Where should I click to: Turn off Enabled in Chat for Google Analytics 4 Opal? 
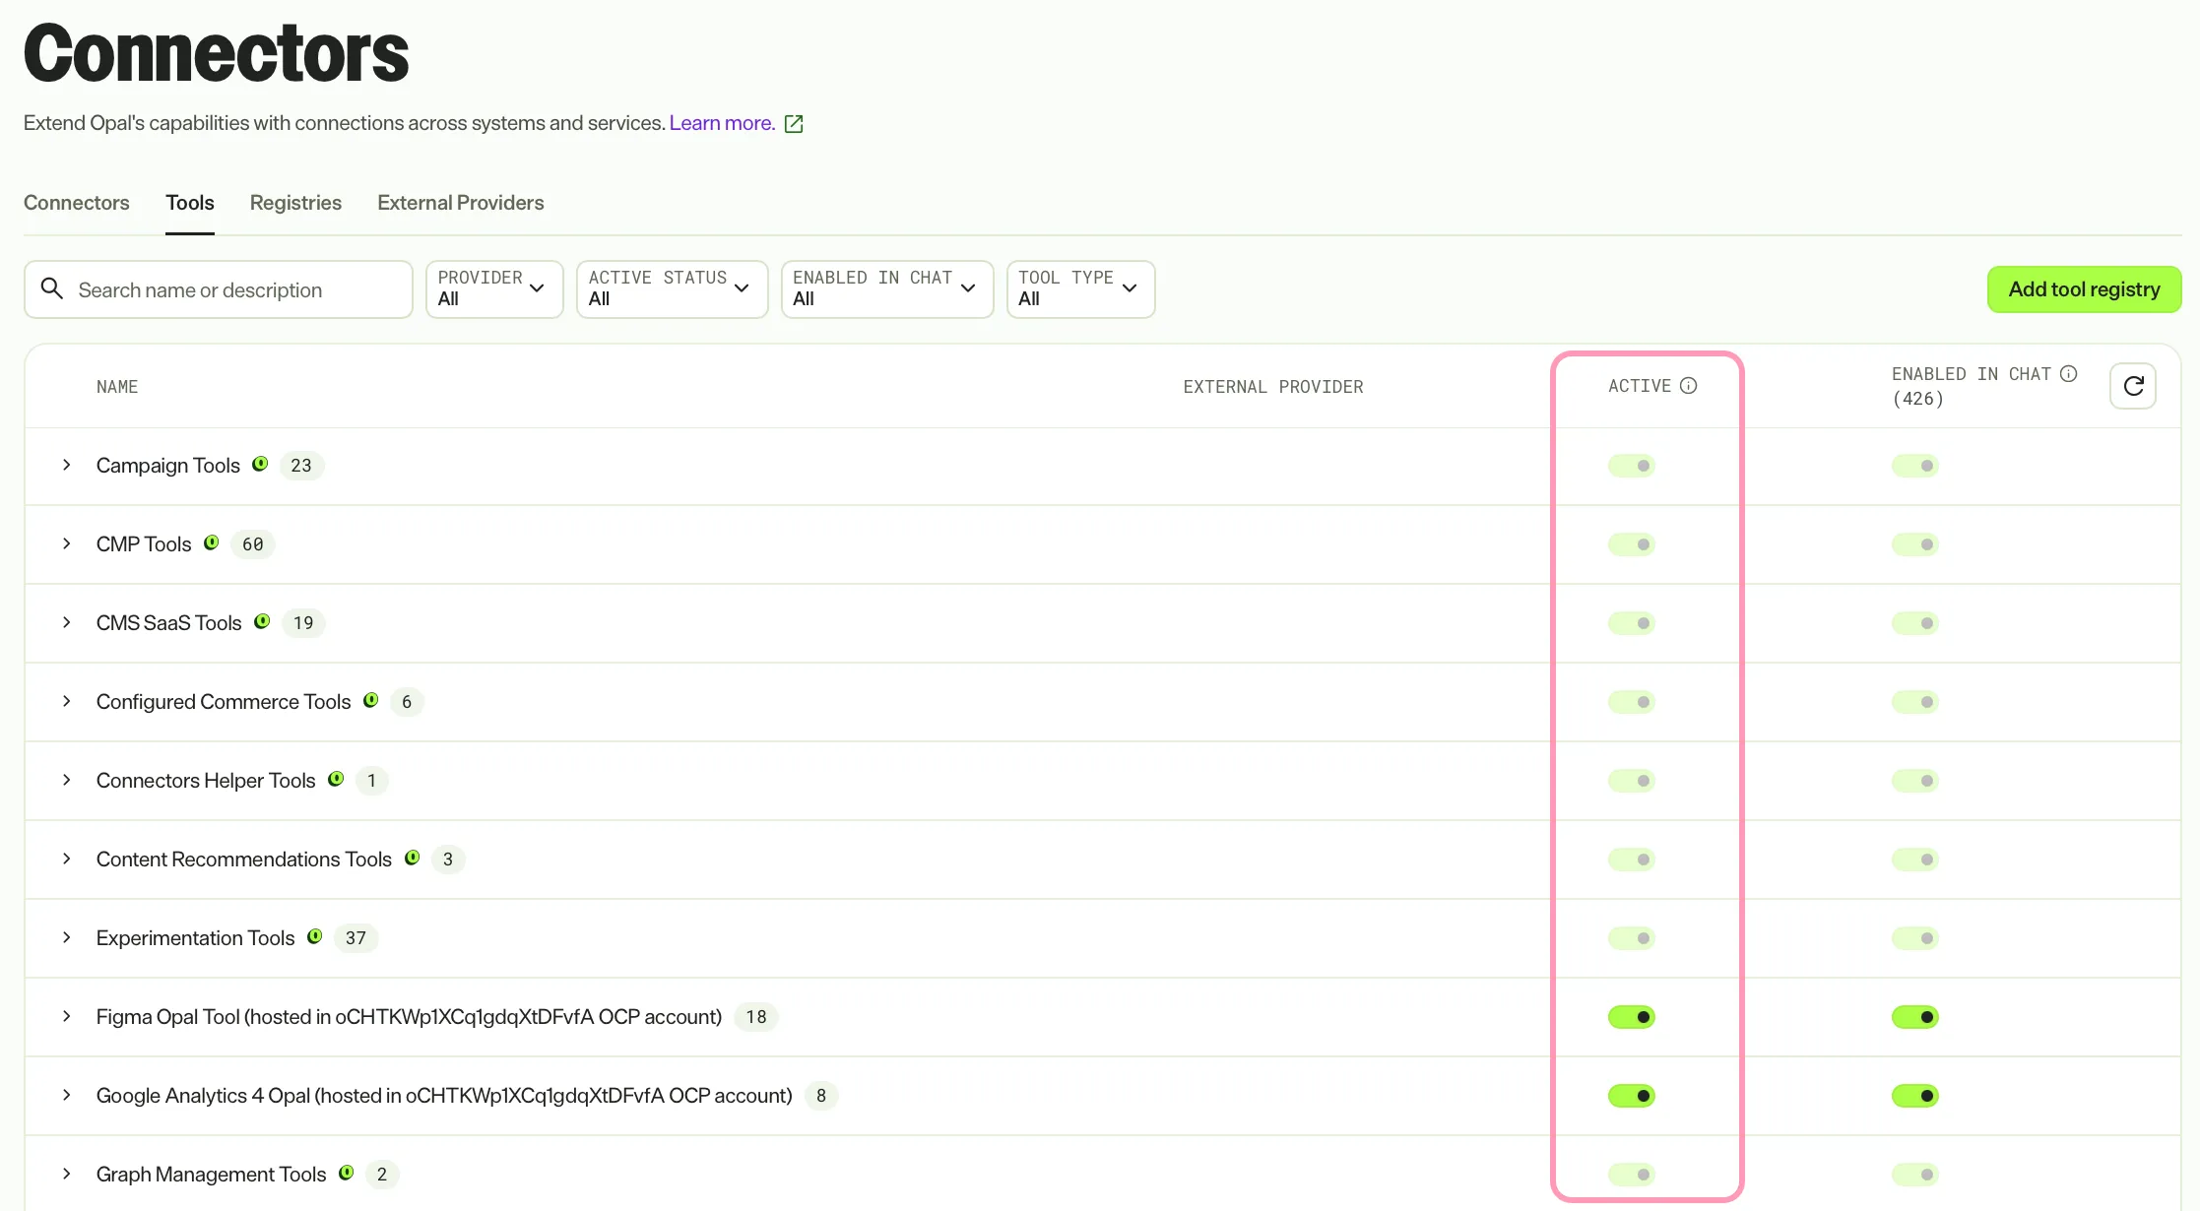[x=1915, y=1096]
